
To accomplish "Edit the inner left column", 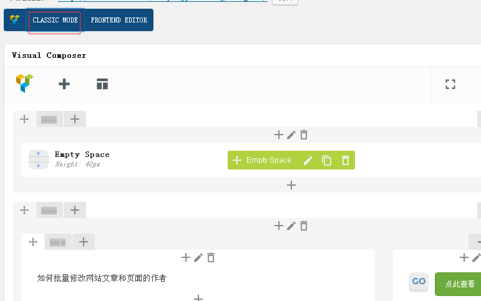I will (198, 257).
